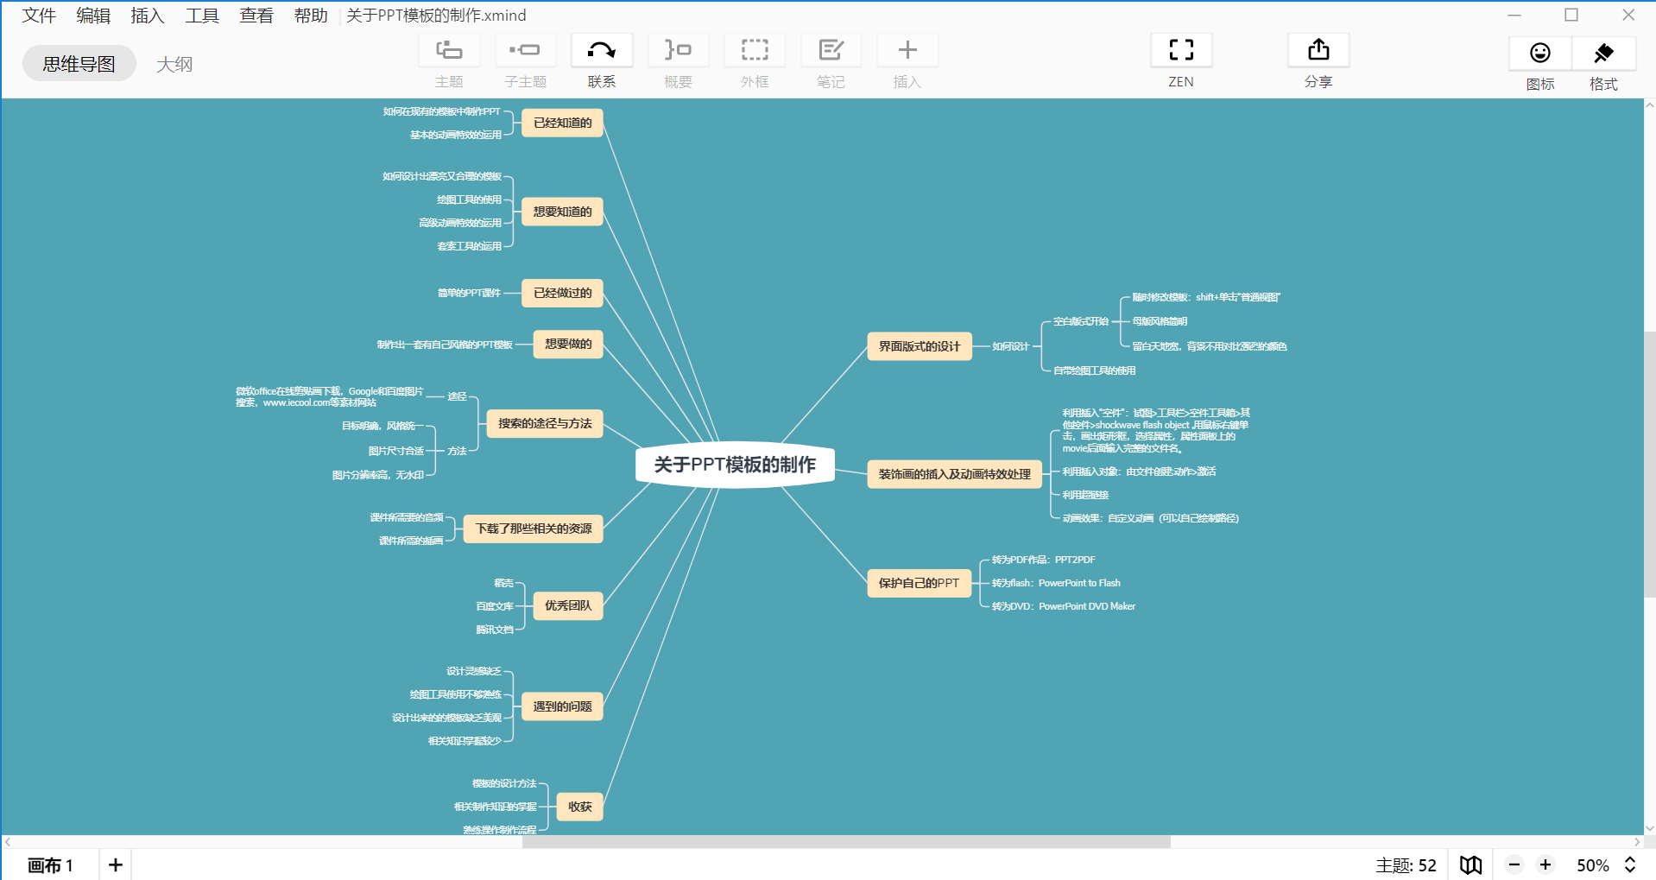This screenshot has height=880, width=1656.
Task: Click the Topic (主题) toolbar icon
Action: [x=448, y=51]
